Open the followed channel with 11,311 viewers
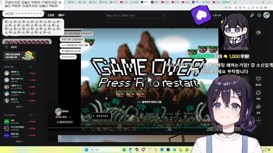 [x=20, y=73]
